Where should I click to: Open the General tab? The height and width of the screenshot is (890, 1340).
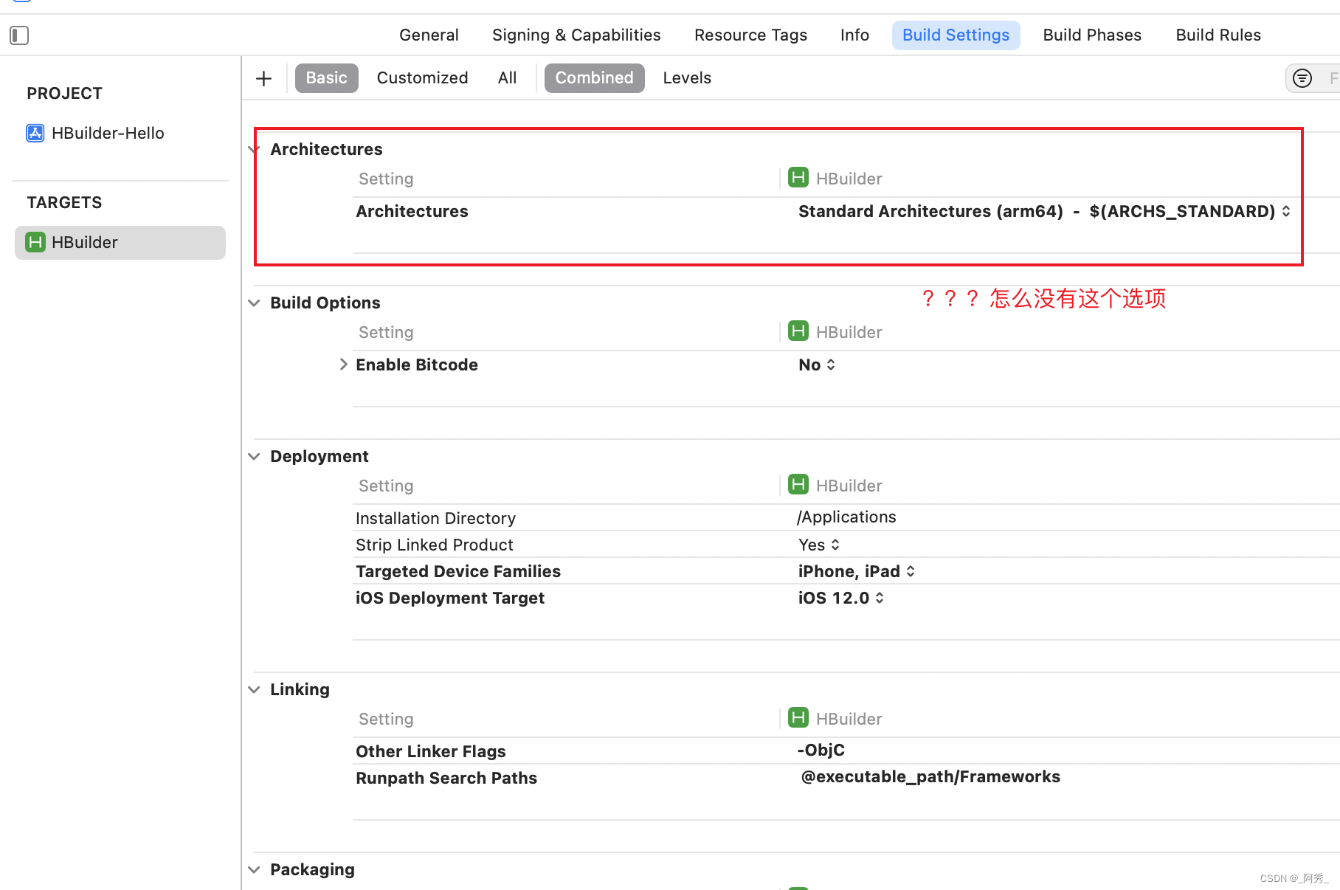[429, 35]
